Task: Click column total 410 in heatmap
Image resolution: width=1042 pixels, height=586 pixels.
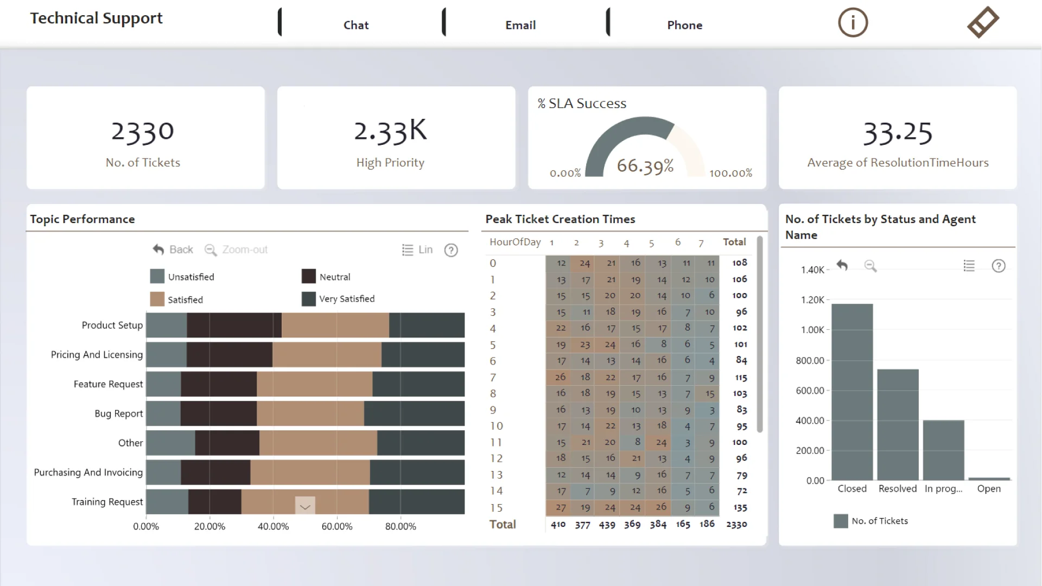Action: point(558,524)
